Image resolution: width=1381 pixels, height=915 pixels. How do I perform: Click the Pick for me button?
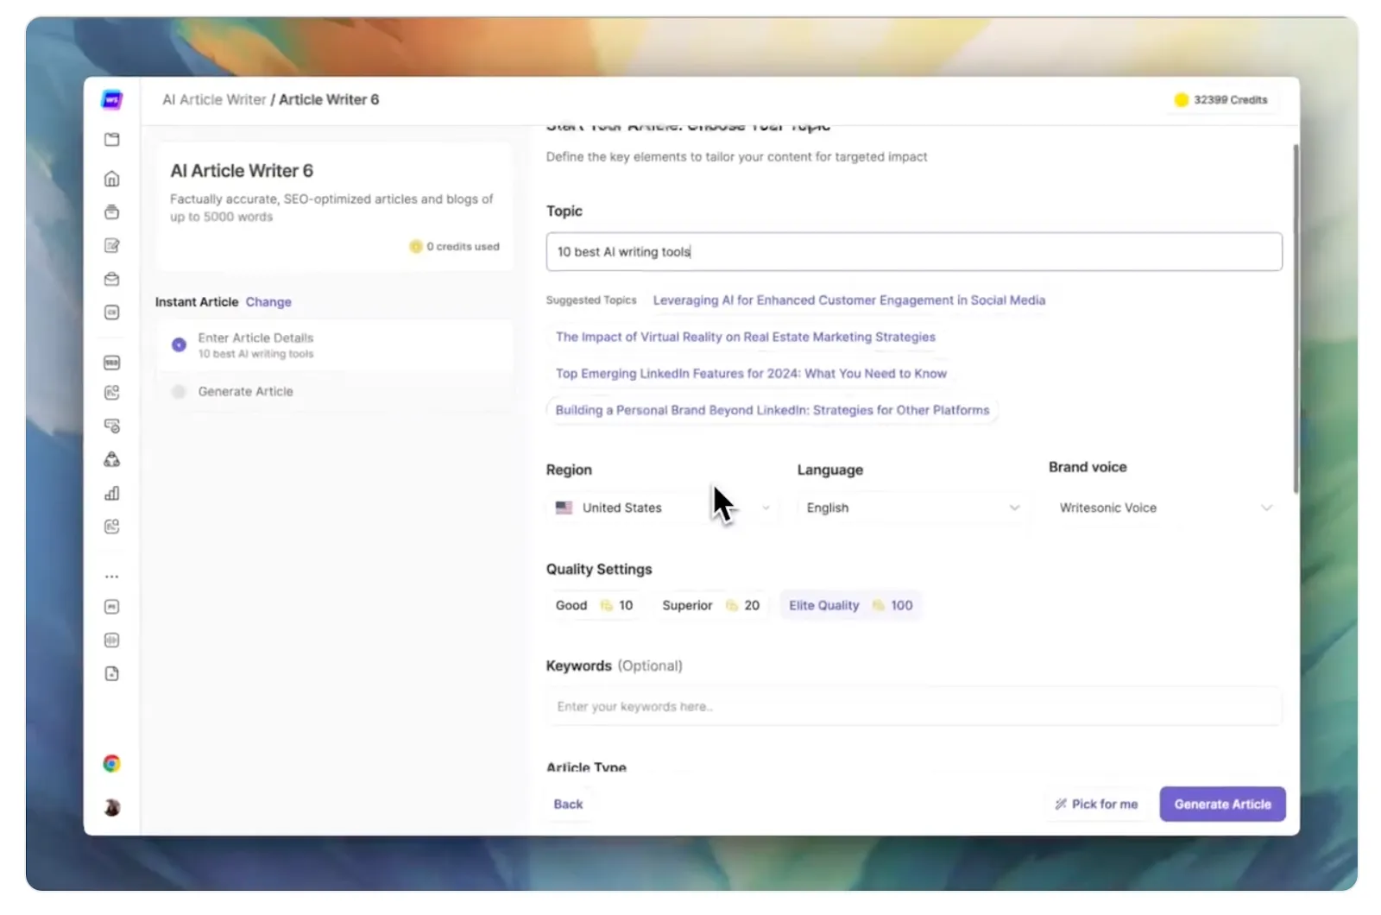pos(1096,805)
